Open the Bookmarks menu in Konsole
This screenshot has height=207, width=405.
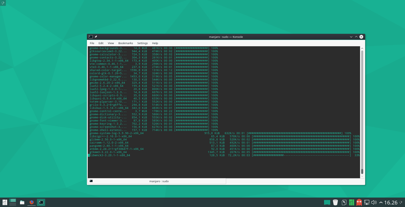click(126, 43)
